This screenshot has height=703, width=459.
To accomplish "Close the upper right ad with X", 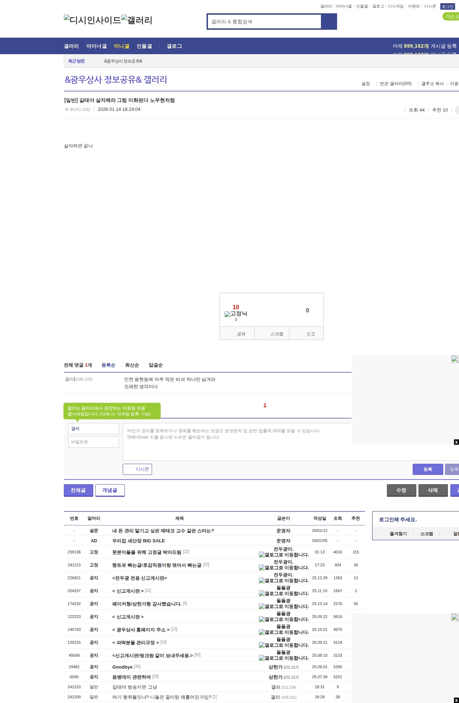I will tap(456, 442).
